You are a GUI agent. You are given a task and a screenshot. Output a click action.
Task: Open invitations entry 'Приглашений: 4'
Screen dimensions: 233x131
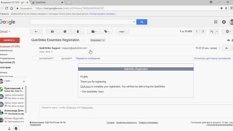12,90
